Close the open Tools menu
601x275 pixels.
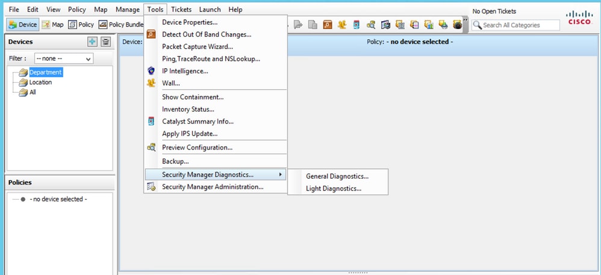point(155,10)
